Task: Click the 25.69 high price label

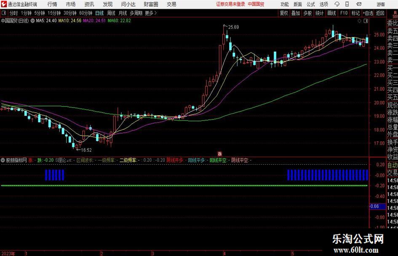Action: click(233, 27)
